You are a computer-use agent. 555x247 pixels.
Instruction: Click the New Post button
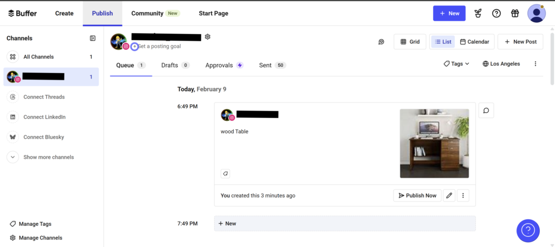click(520, 42)
